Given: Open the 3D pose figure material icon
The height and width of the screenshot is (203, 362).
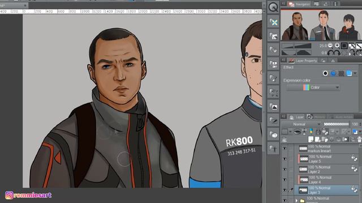Looking at the screenshot, I should (x=273, y=148).
